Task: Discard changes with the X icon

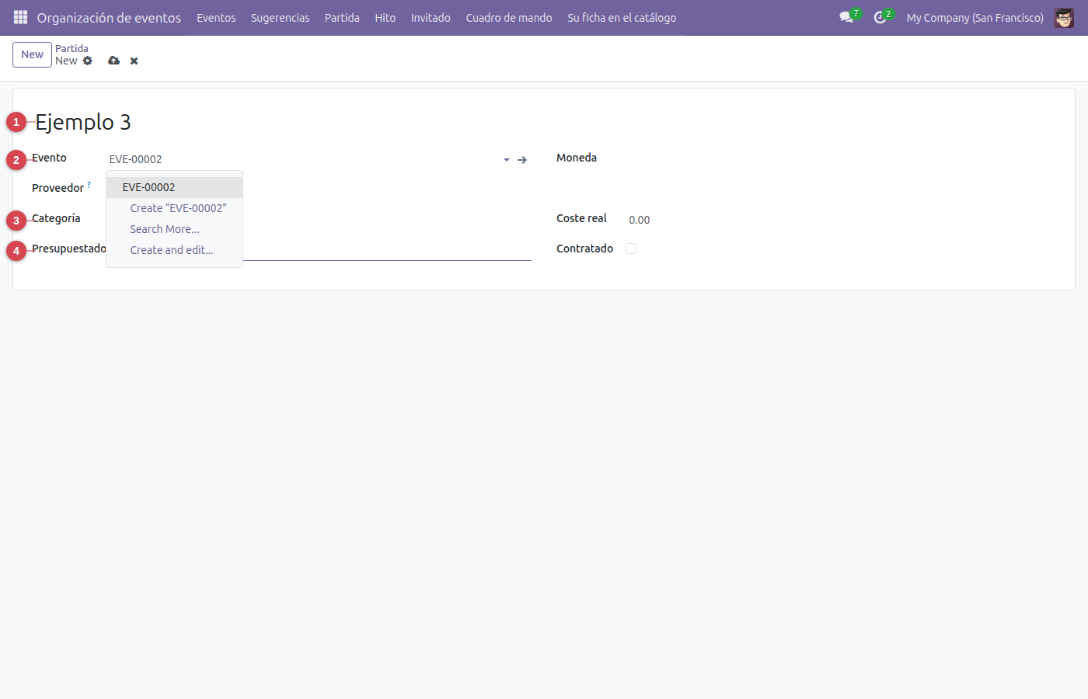Action: click(134, 61)
